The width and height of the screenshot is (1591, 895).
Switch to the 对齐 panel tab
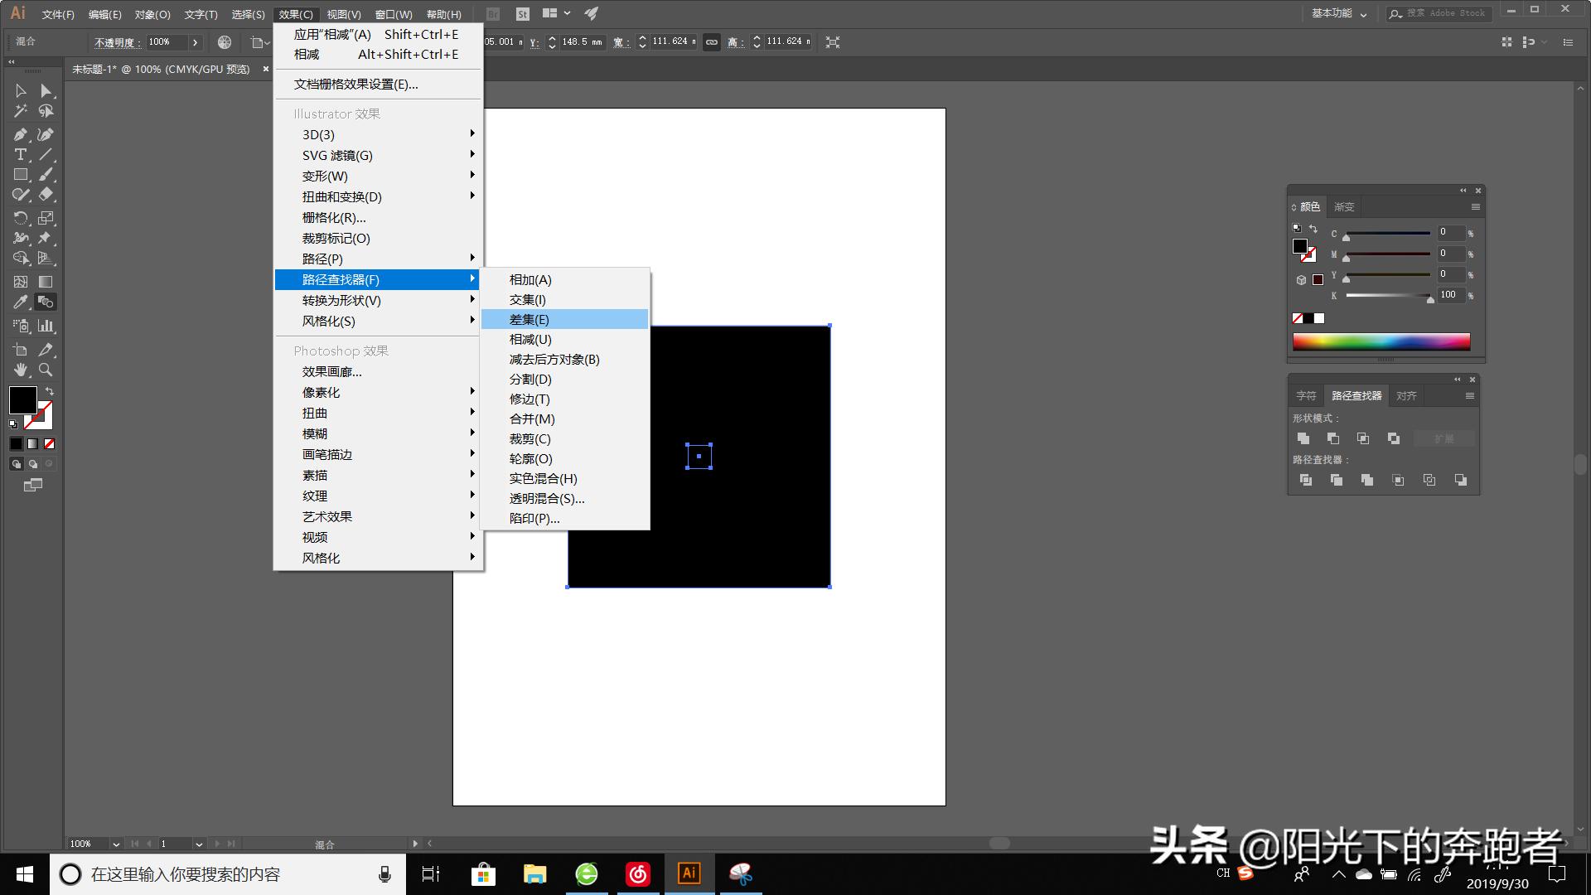pos(1406,396)
